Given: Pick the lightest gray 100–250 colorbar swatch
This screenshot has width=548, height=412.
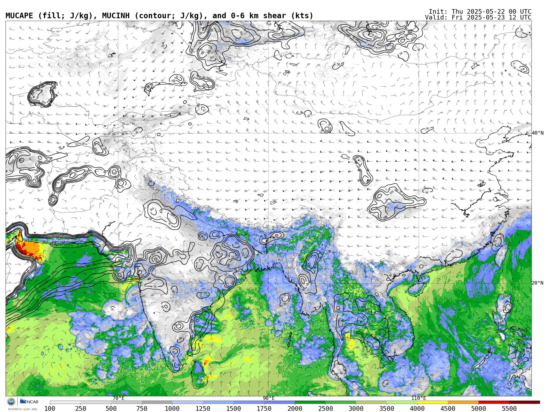Looking at the screenshot, I should 65,402.
